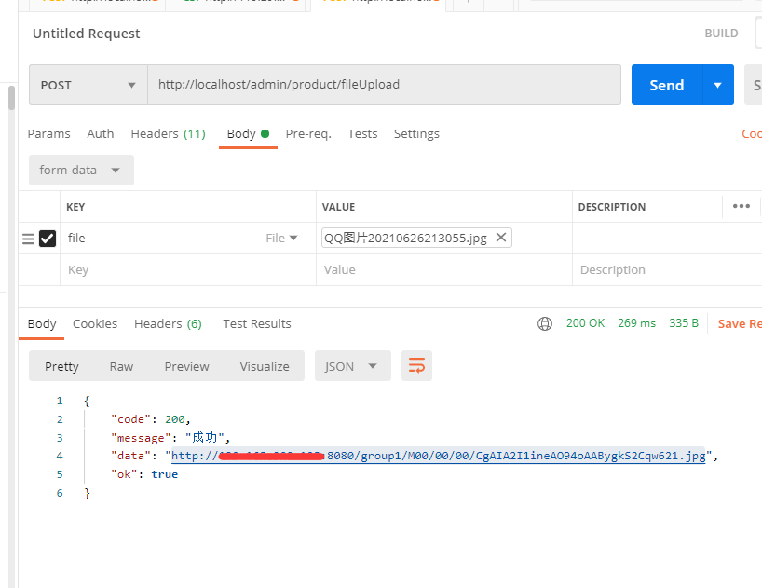Click the 269 ms response time
This screenshot has height=588, width=762.
636,323
